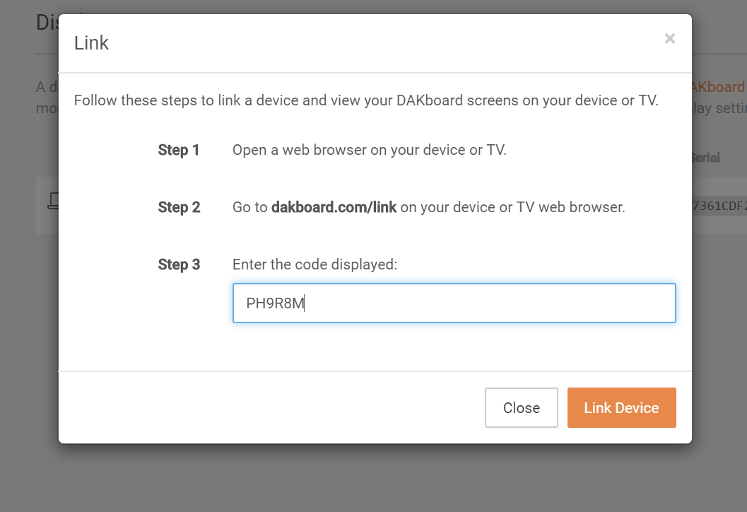Click the Step 3 label

pos(179,264)
